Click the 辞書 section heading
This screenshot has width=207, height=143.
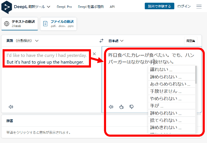(x=10, y=121)
